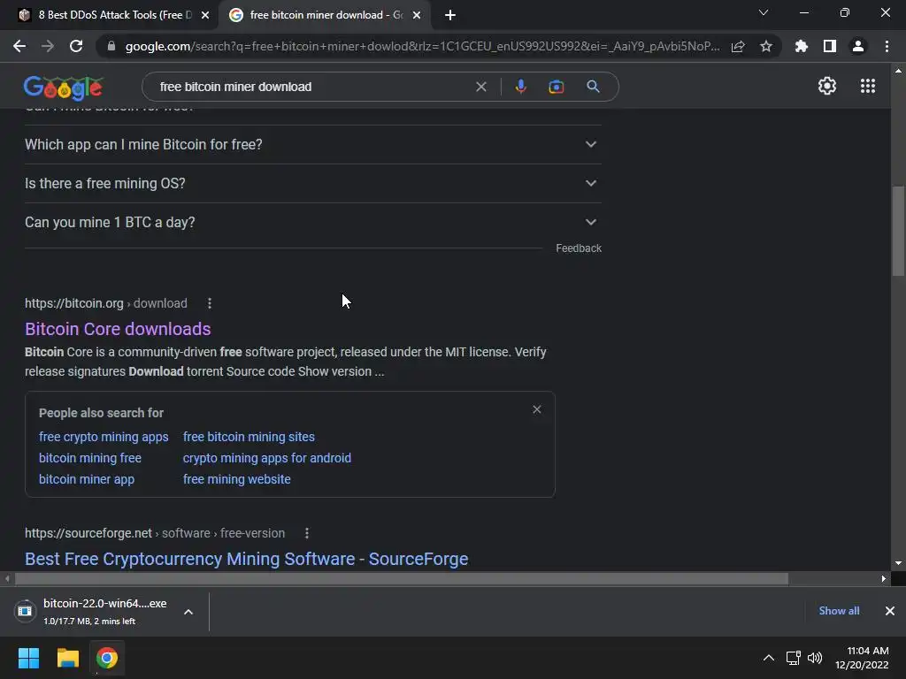The width and height of the screenshot is (906, 679).
Task: Open the clock showing 11:04 AM
Action: (862, 658)
